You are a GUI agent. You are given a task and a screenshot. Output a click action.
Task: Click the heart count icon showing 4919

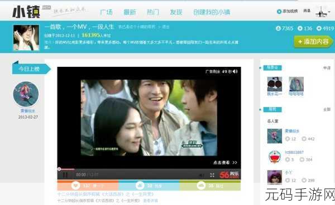pyautogui.click(x=319, y=28)
